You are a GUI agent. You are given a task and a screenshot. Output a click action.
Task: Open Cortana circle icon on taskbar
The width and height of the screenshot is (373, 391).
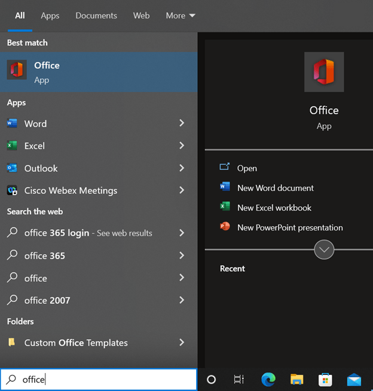pos(211,380)
